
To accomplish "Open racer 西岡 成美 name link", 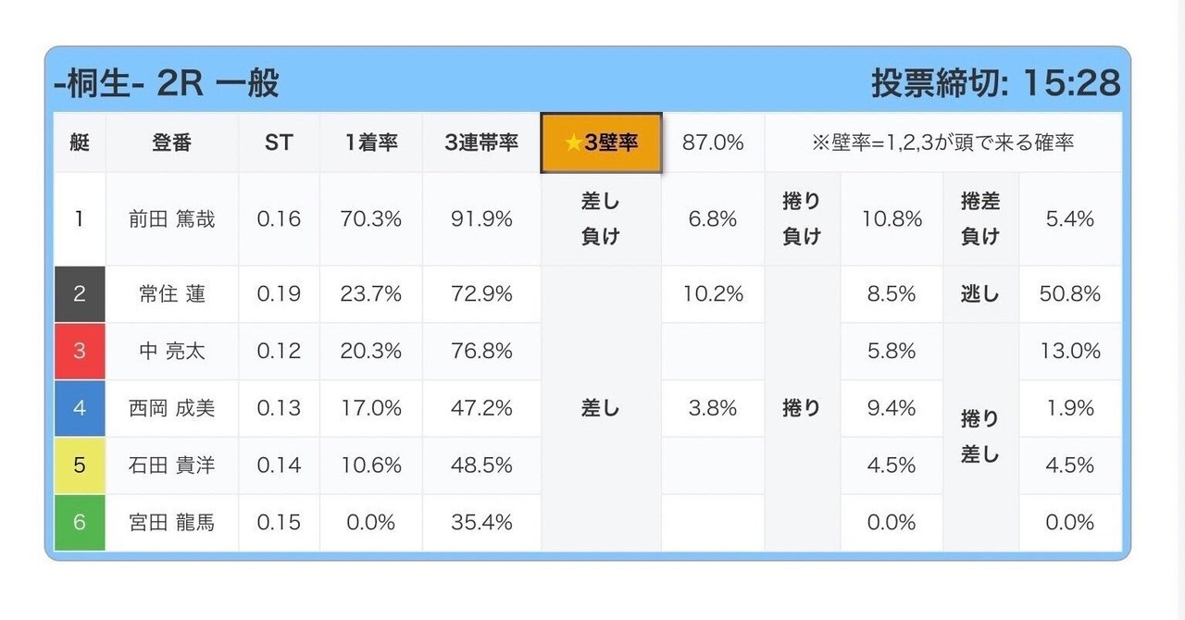I will point(172,408).
